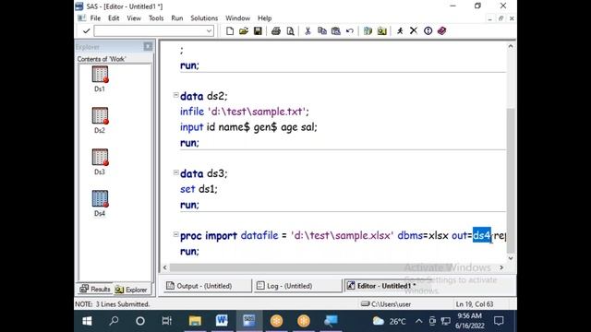Click the highlighted ds4 text in editor
Viewport: 591px width, 332px height.
coord(482,235)
